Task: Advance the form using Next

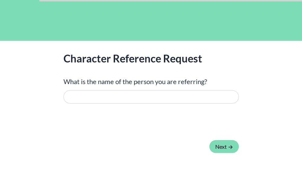Action: click(224, 147)
